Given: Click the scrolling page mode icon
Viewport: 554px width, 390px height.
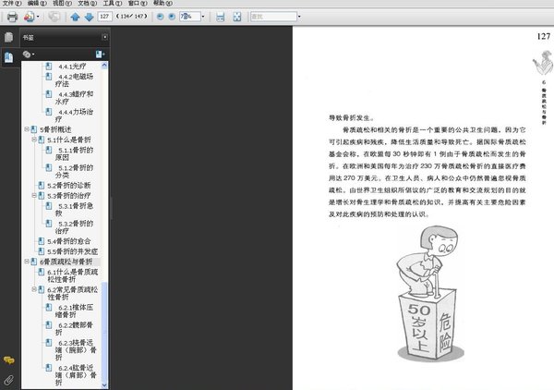Looking at the screenshot, I should pos(220,17).
